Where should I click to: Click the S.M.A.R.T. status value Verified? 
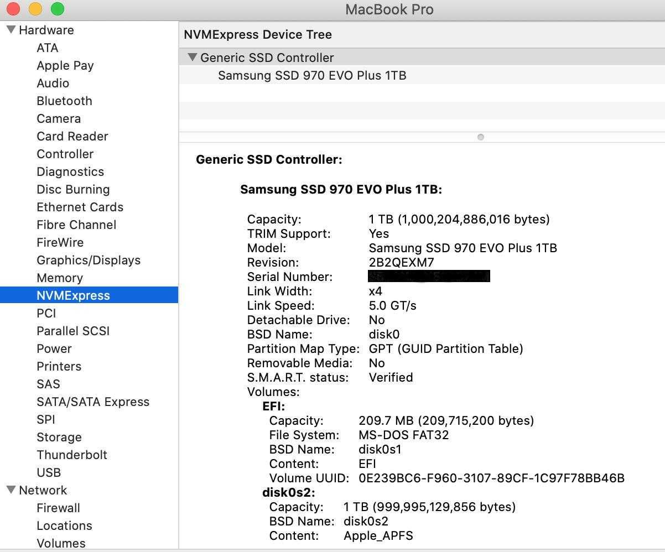coord(391,377)
